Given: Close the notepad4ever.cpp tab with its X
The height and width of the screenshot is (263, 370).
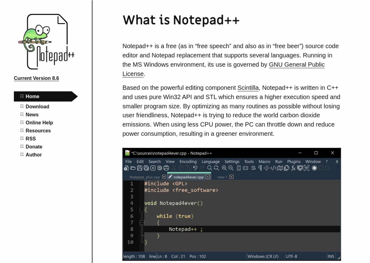Looking at the screenshot, I should 208,177.
